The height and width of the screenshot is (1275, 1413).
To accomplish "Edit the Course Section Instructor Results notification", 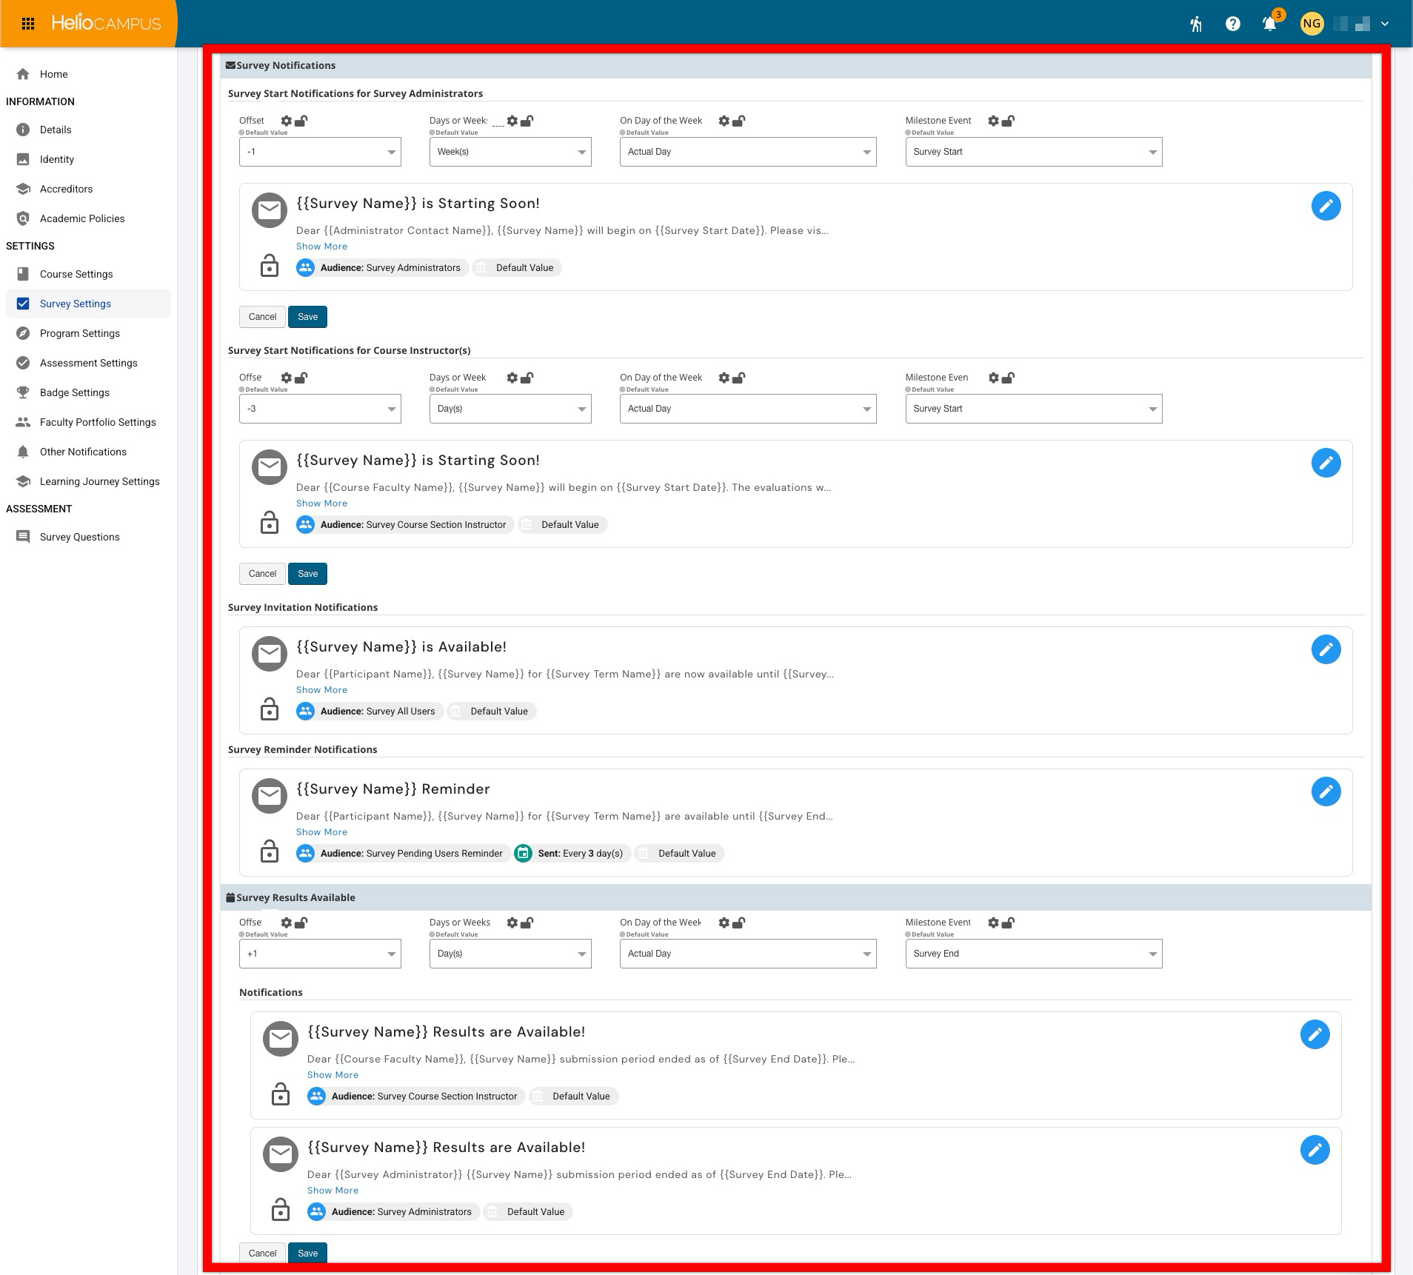I will pos(1315,1034).
